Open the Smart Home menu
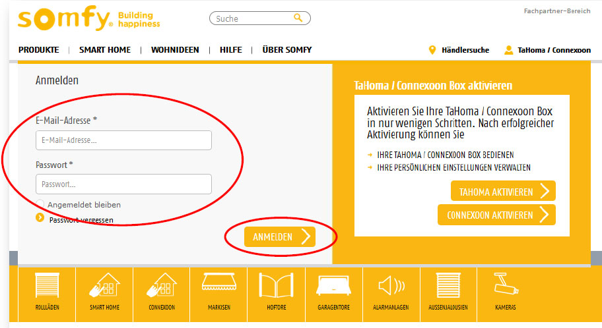The height and width of the screenshot is (328, 602). (x=105, y=50)
